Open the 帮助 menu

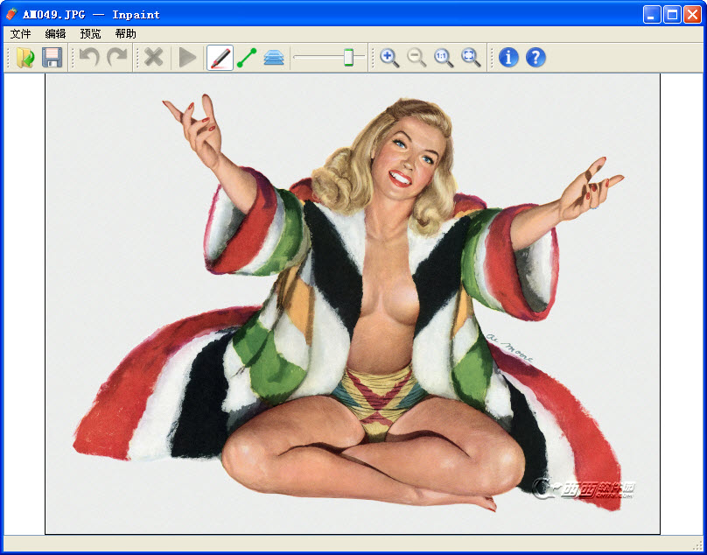point(125,34)
